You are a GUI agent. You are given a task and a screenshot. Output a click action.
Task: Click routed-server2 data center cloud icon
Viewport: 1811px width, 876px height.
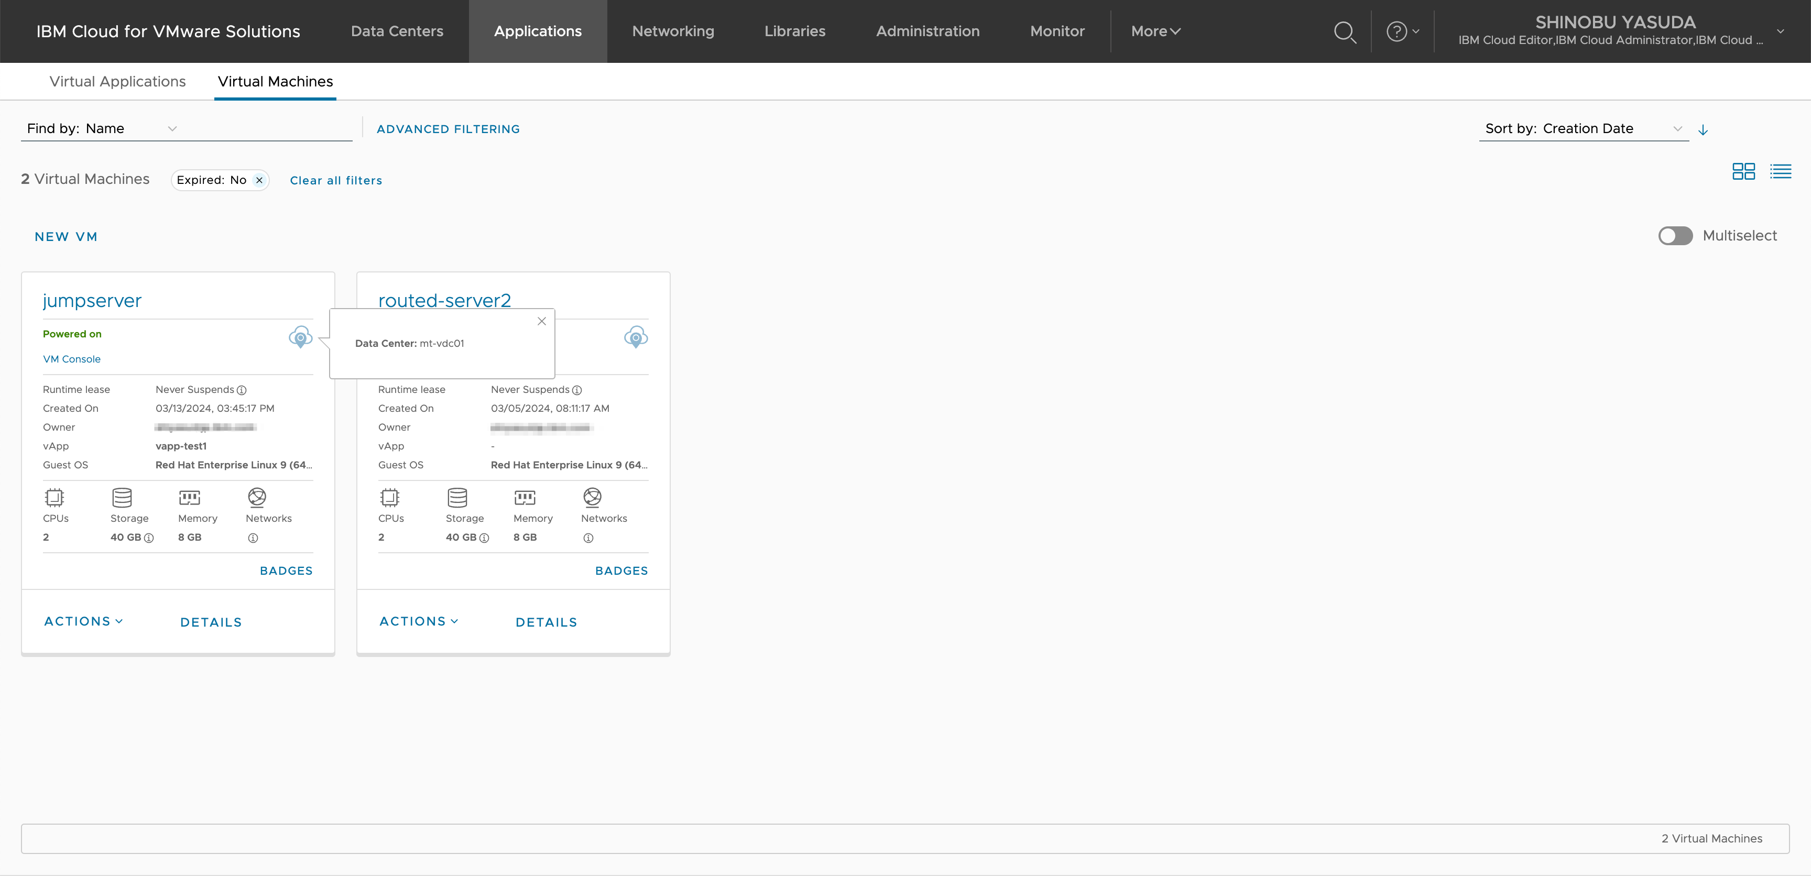636,337
